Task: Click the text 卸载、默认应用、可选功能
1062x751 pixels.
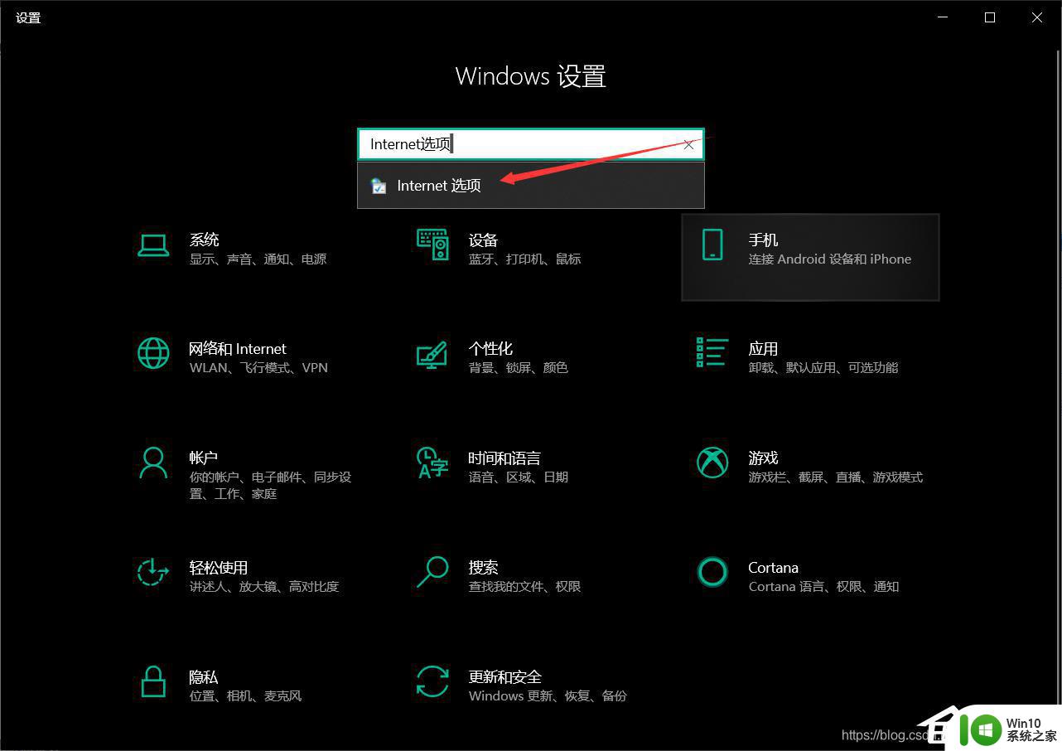Action: coord(823,368)
